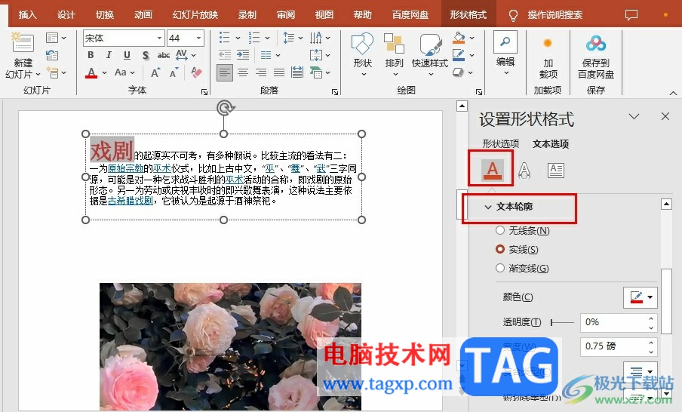682x412 pixels.
Task: Toggle underline formatting
Action: click(127, 55)
